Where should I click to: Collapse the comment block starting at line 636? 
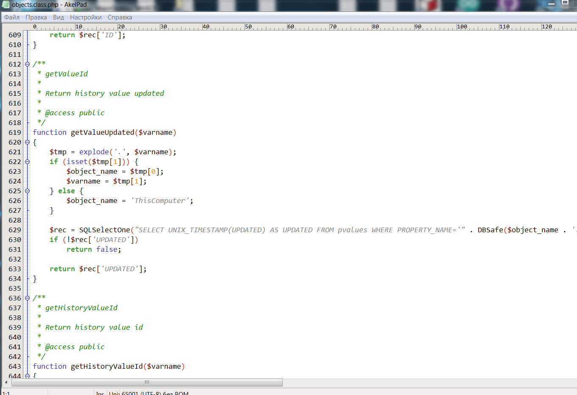pyautogui.click(x=27, y=298)
